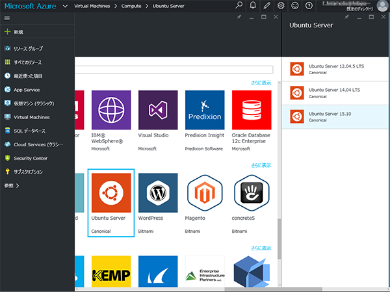390x292 pixels.
Task: Toggle the hamburger menu in sidebar
Action: coord(7,18)
